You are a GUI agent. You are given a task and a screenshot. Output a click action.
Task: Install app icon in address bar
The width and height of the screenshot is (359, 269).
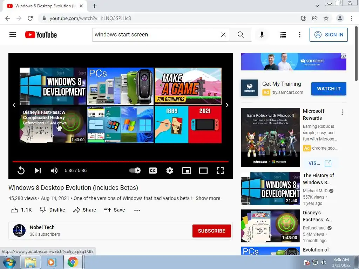(303, 18)
